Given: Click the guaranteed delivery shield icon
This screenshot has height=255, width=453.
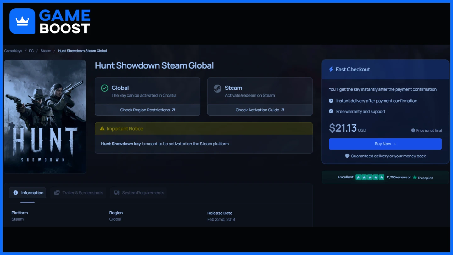Looking at the screenshot, I should pos(347,156).
